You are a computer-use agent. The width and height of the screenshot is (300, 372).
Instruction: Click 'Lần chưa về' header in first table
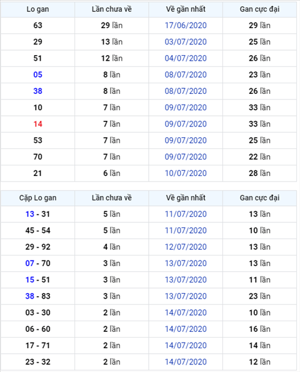point(112,9)
